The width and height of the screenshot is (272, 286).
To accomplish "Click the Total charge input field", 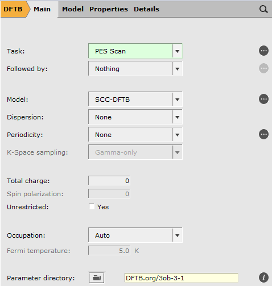I will [x=109, y=181].
